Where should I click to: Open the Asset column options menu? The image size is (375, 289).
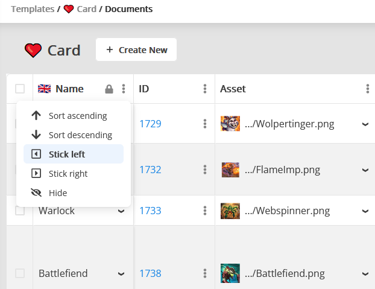click(368, 89)
